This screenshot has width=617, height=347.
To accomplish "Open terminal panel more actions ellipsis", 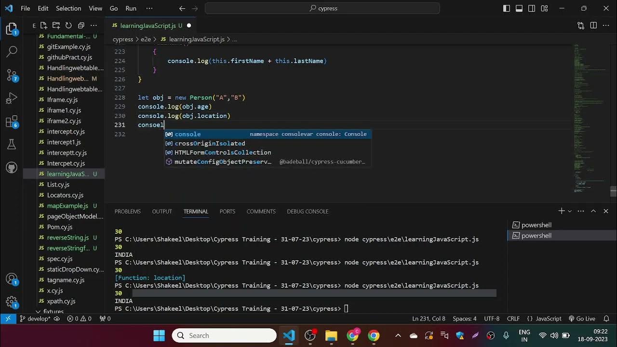I will point(581,211).
